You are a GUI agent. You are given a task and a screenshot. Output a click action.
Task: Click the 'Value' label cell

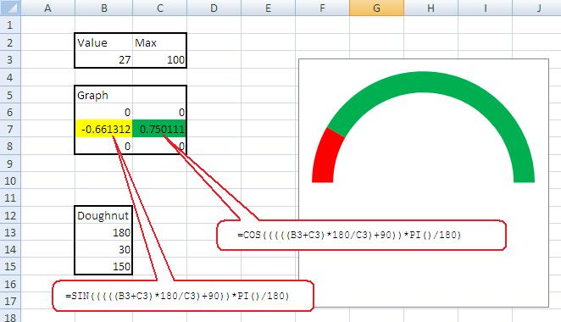click(103, 42)
